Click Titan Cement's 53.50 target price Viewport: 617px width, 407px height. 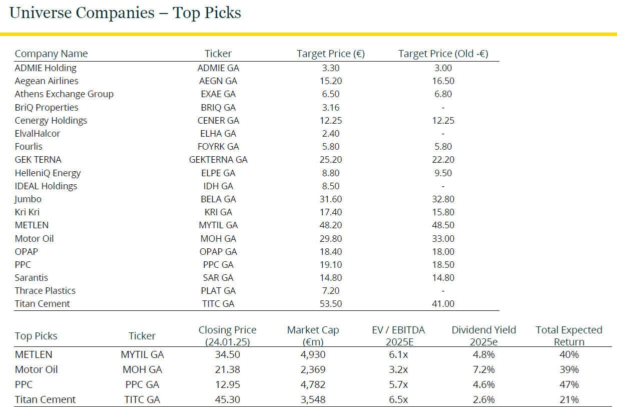point(331,304)
